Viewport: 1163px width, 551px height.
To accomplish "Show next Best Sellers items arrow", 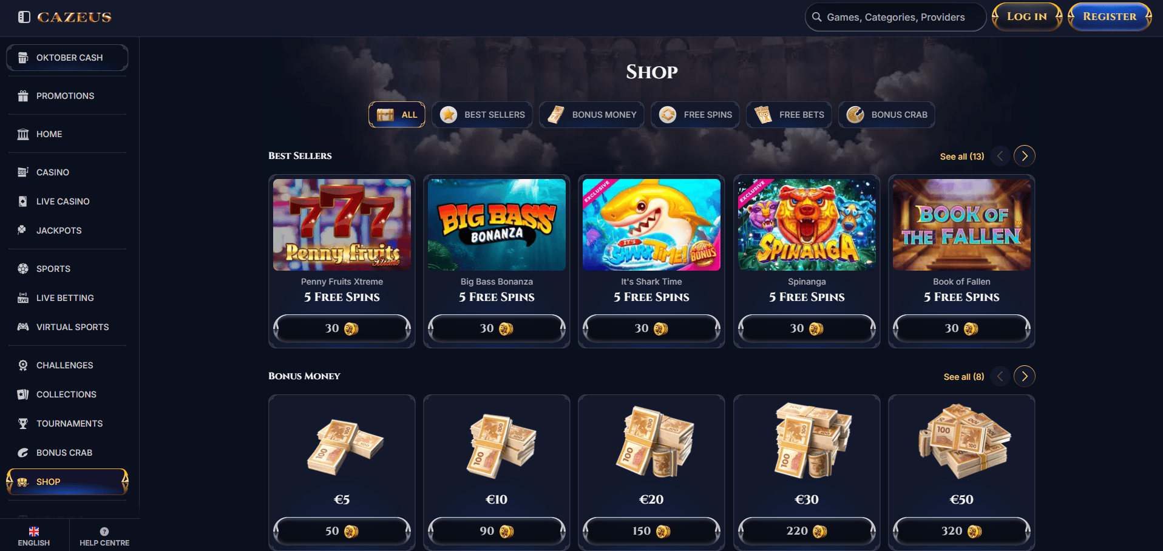I will point(1025,156).
